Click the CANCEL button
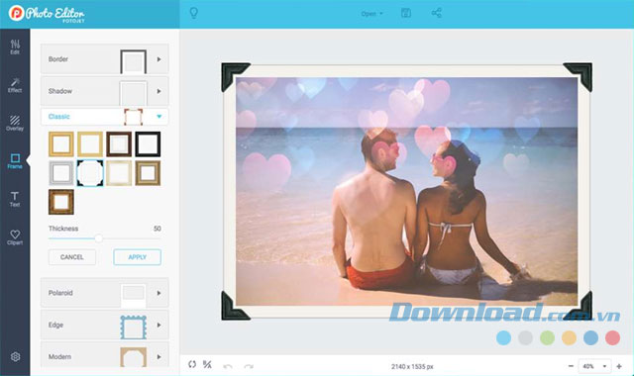The height and width of the screenshot is (376, 634). pyautogui.click(x=72, y=257)
